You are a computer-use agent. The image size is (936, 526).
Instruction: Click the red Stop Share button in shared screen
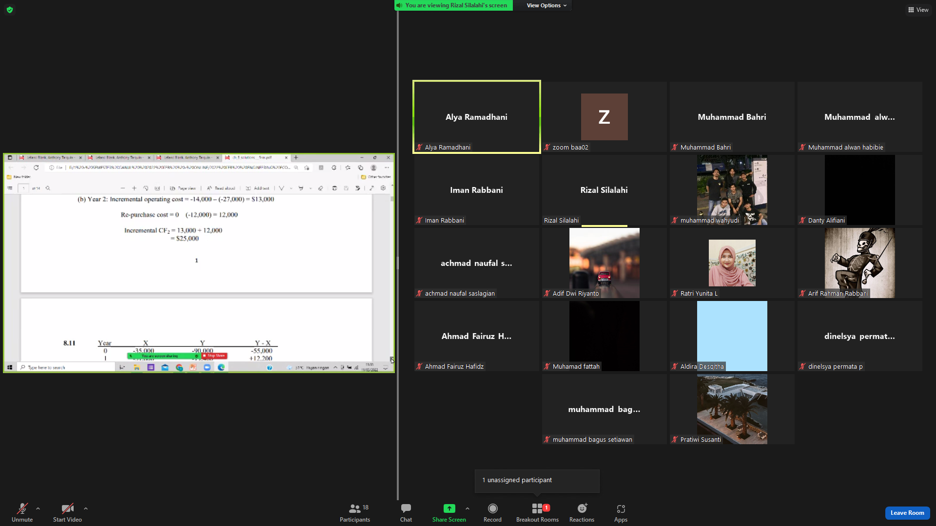[214, 356]
